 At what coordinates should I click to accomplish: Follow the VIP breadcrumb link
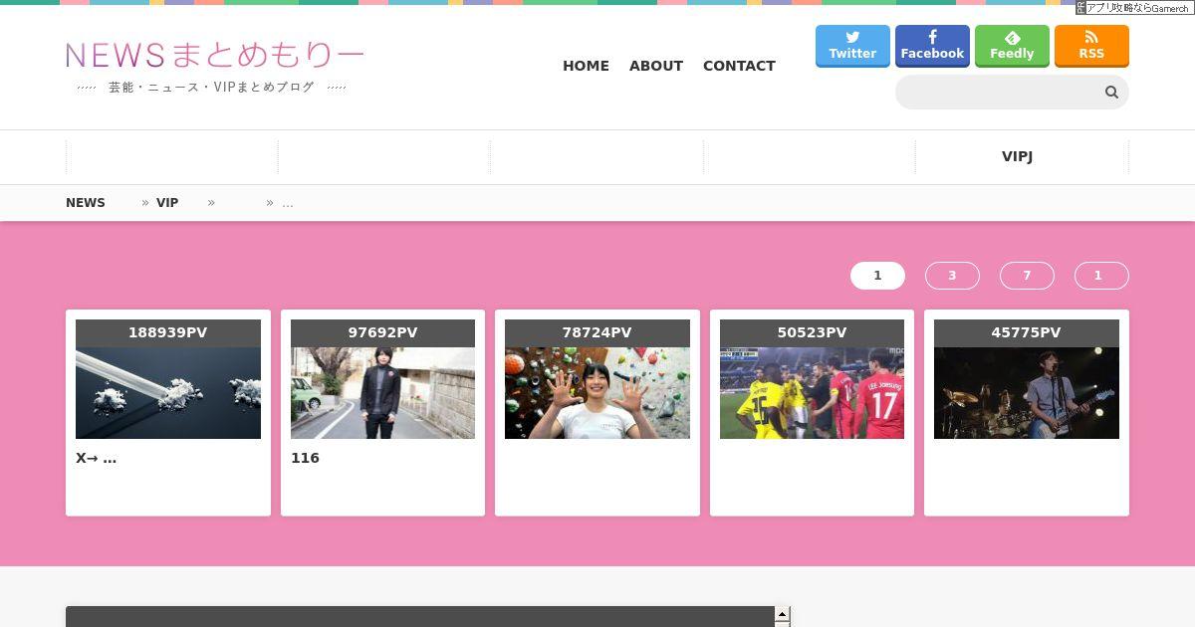167,202
